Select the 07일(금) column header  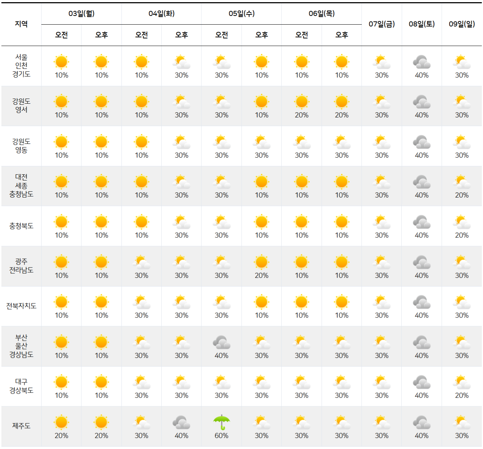tap(381, 24)
